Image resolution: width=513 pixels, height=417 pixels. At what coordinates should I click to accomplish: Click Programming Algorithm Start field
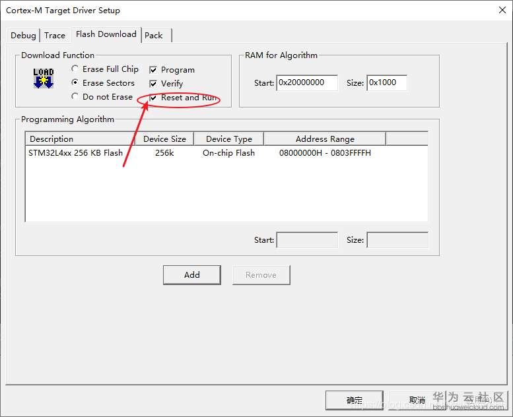tap(307, 240)
